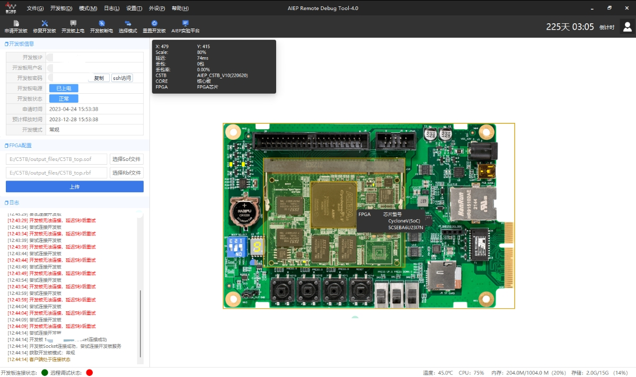The width and height of the screenshot is (636, 377).
Task: Click the 已上电 power status button
Action: pos(64,88)
